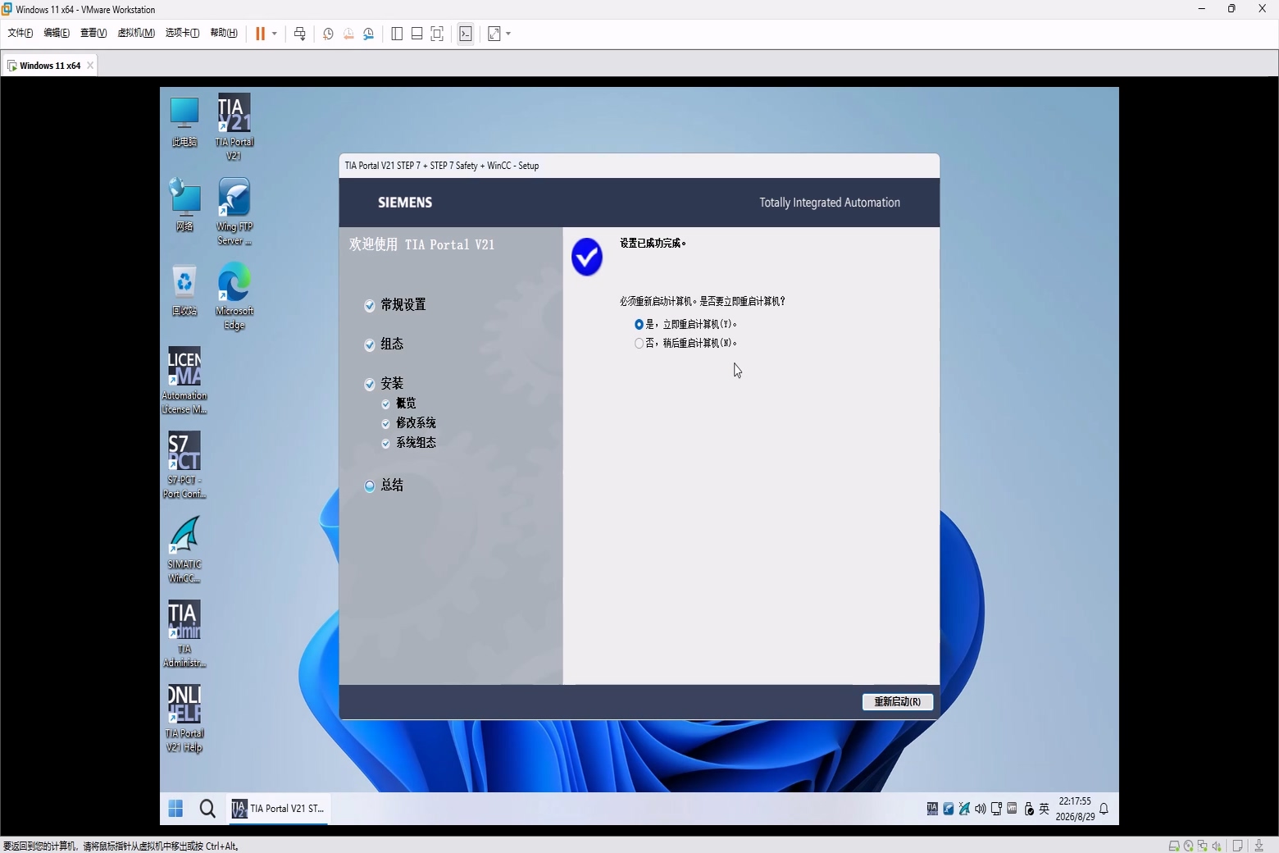Open the notification bell in the guest taskbar

1104,809
